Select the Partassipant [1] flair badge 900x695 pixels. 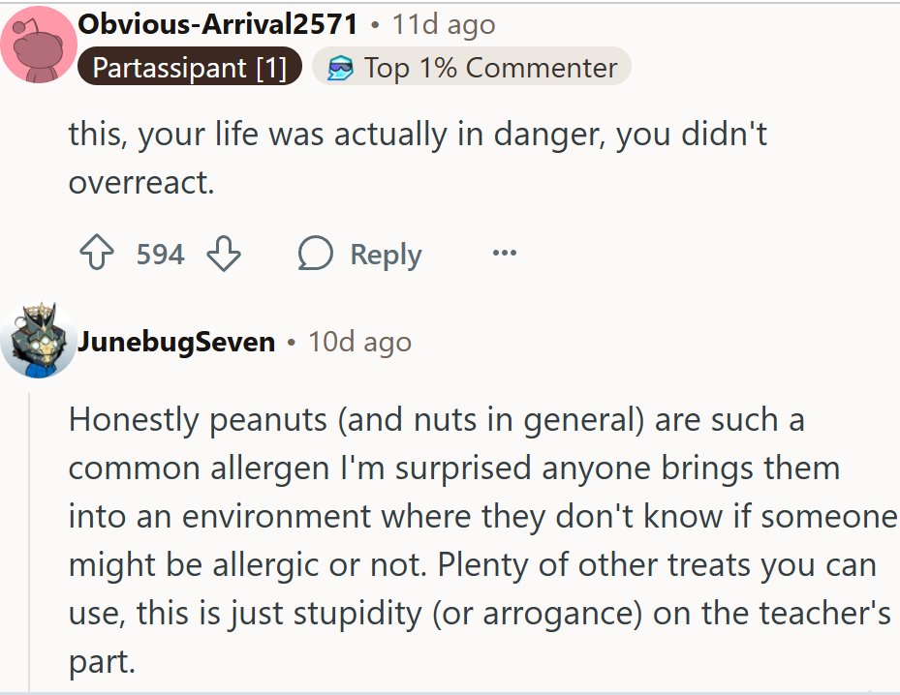pyautogui.click(x=189, y=67)
